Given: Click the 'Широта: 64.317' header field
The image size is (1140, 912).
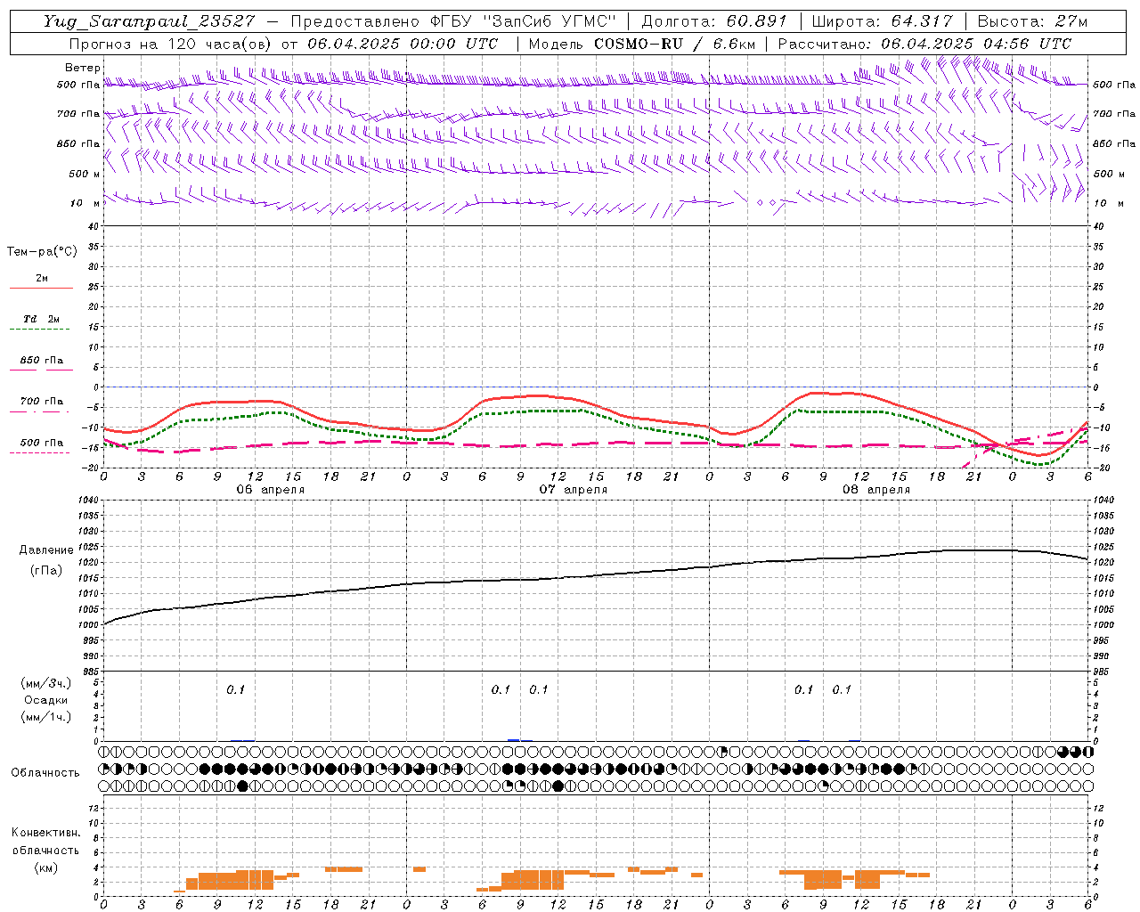Looking at the screenshot, I should pos(882,21).
